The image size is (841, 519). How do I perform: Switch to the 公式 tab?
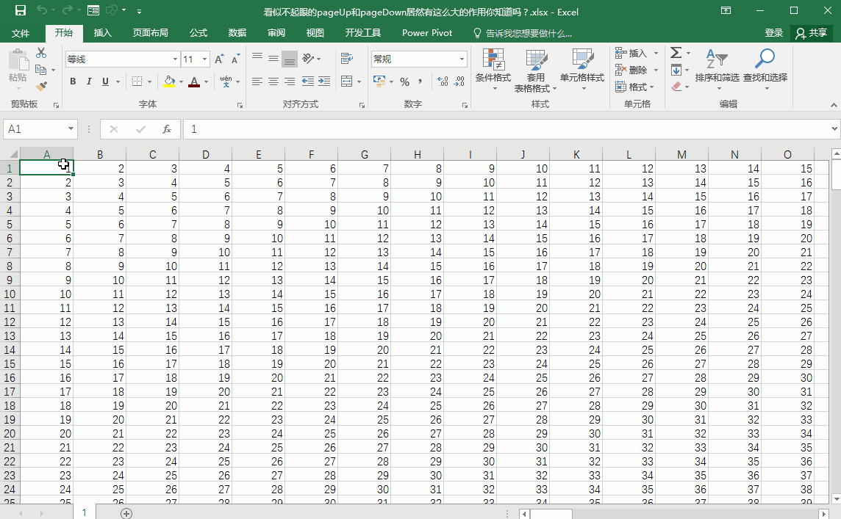(x=198, y=33)
